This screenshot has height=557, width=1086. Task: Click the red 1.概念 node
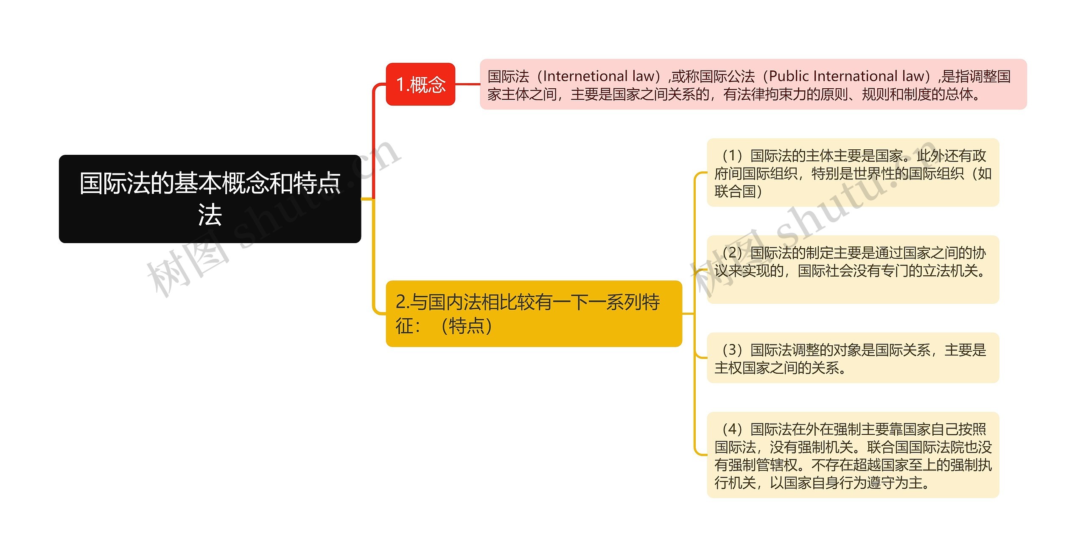pyautogui.click(x=420, y=84)
